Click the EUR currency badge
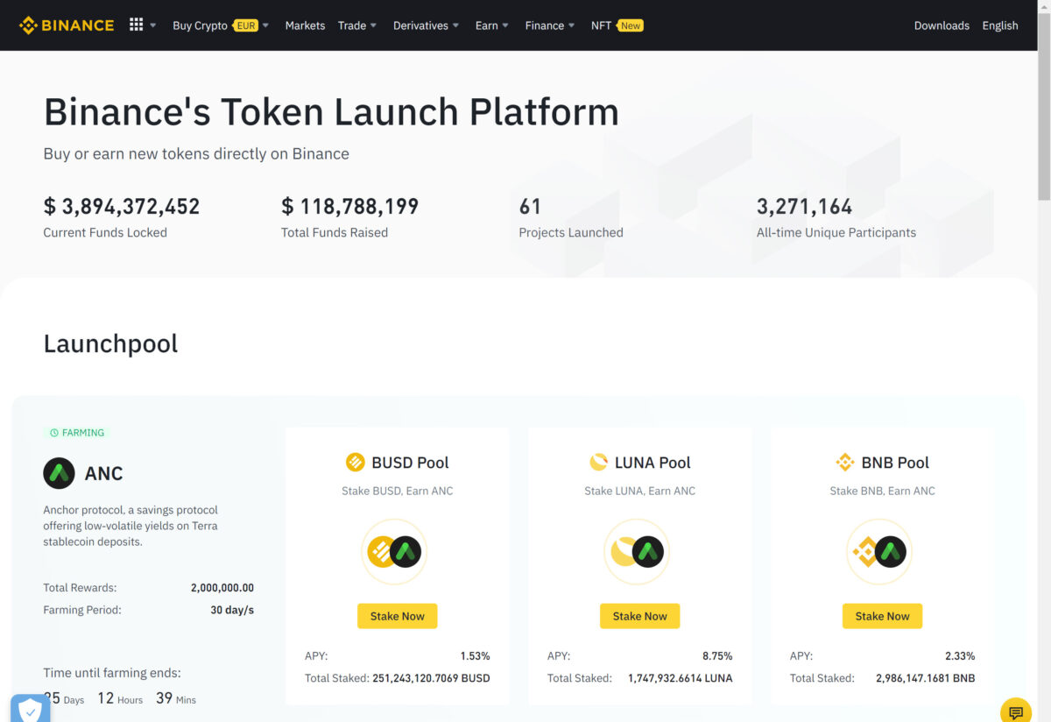Image resolution: width=1051 pixels, height=722 pixels. click(246, 25)
